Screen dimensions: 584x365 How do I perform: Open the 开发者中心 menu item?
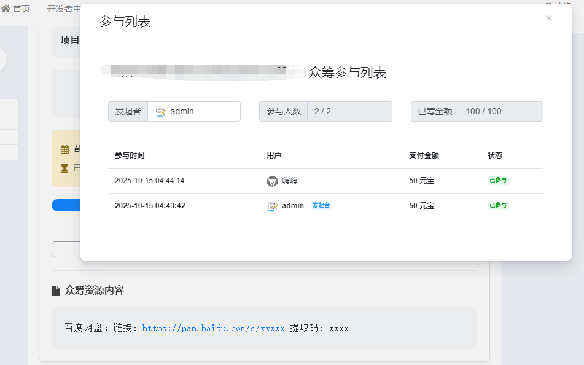[x=63, y=9]
